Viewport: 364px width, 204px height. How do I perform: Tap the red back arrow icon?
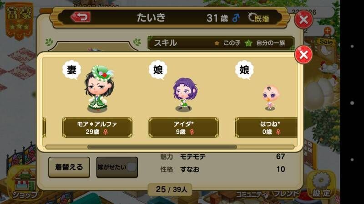tap(81, 17)
